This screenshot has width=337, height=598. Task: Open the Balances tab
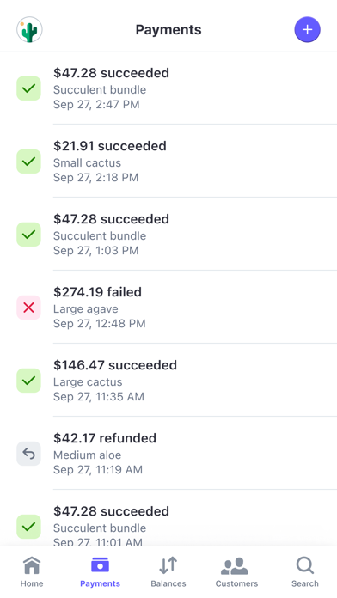click(x=168, y=571)
